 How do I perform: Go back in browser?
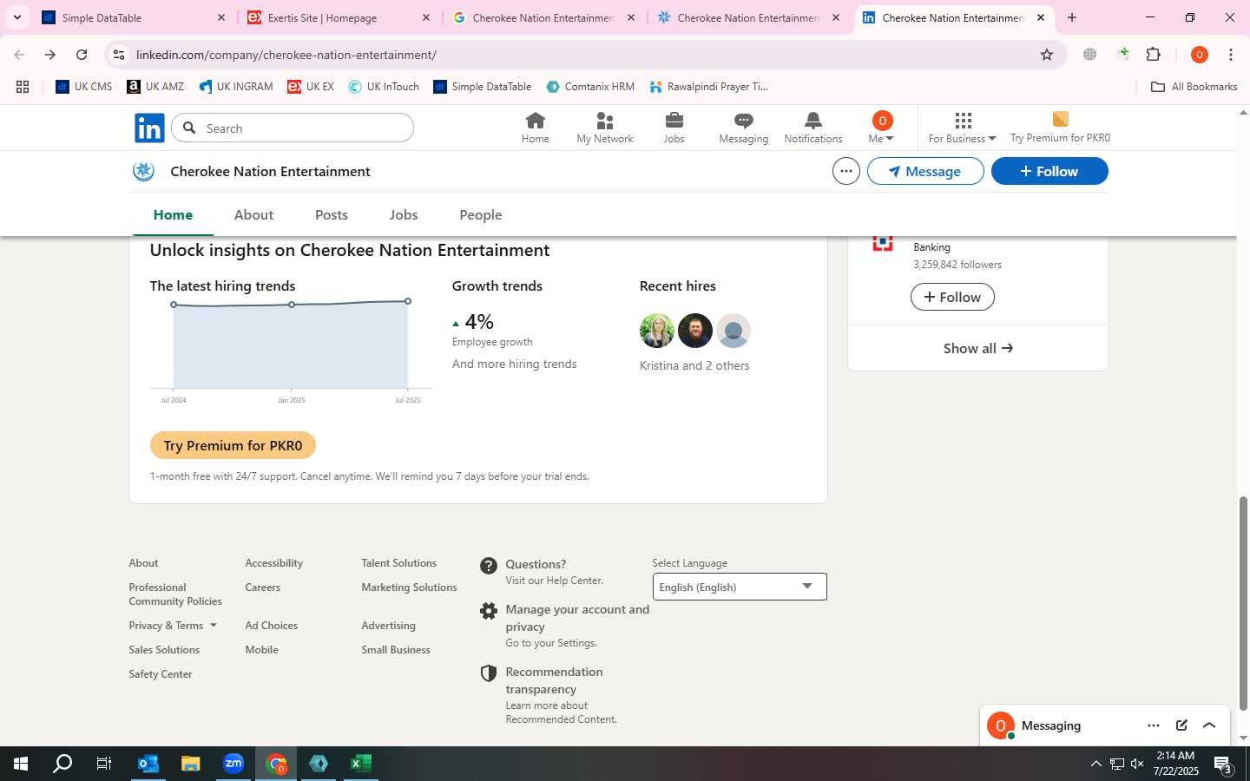click(x=19, y=55)
